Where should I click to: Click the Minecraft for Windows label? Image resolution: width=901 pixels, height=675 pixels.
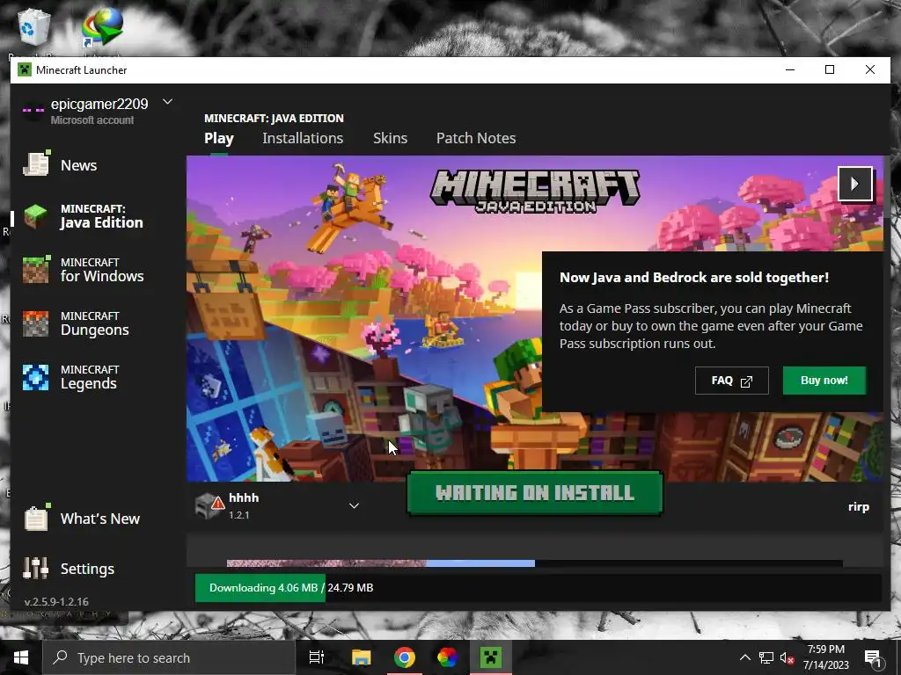click(x=102, y=271)
